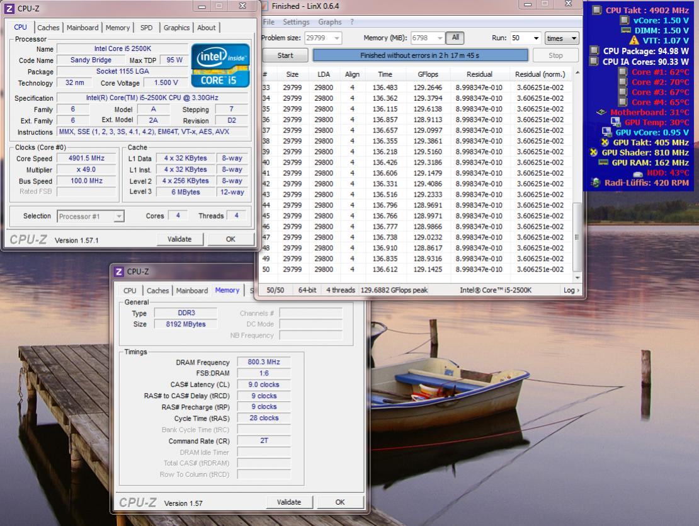This screenshot has width=699, height=526.
Task: Click the VTT warning triangle icon
Action: click(634, 40)
